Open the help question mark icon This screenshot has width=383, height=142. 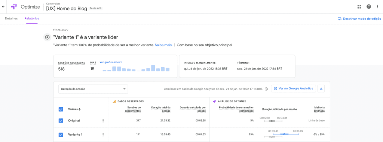368,7
